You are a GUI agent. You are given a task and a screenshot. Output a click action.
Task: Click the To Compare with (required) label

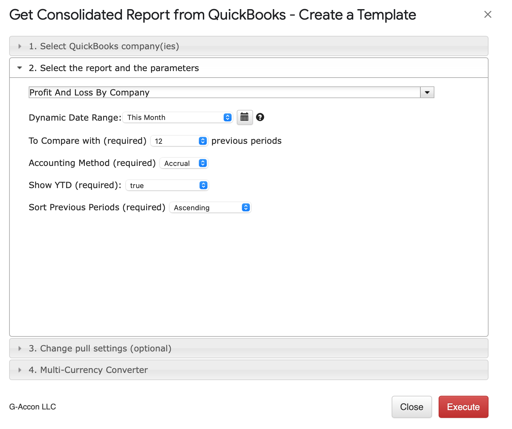87,141
